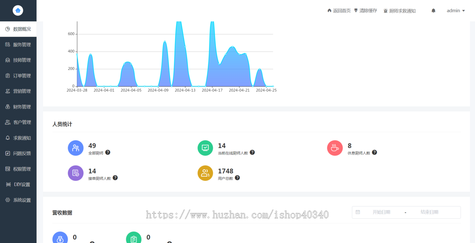475x243 pixels.
Task: Click the 人员统计 section heading
Action: click(62, 124)
